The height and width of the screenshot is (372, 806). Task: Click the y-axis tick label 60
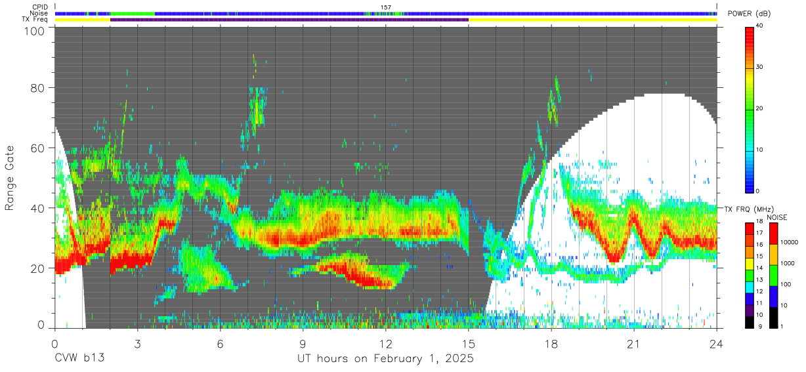(38, 148)
